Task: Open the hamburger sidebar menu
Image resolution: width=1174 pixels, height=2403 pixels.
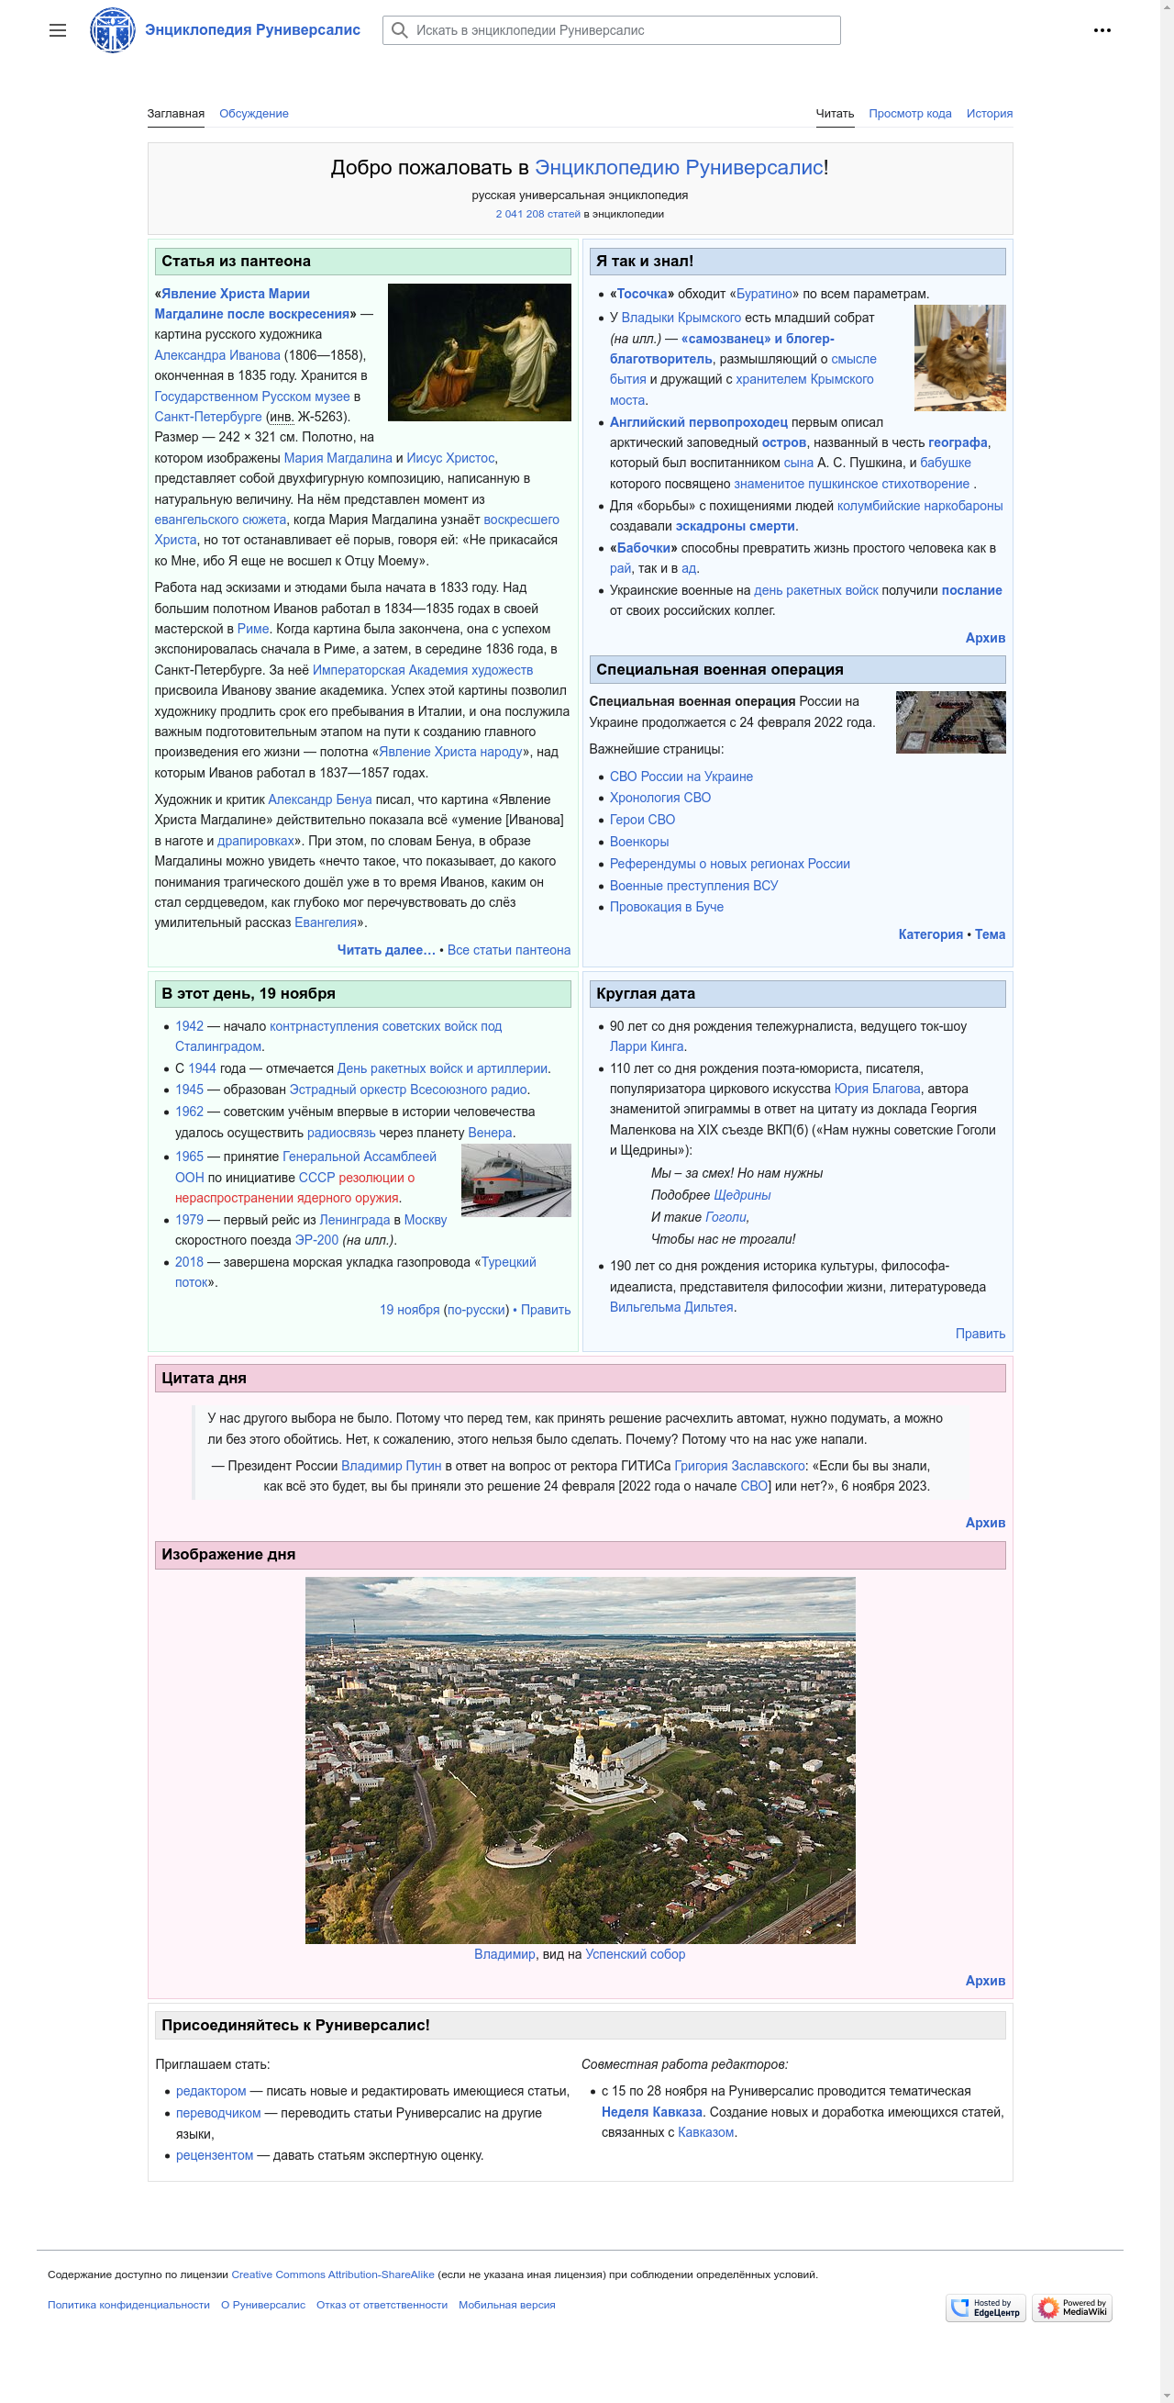Action: [x=58, y=30]
